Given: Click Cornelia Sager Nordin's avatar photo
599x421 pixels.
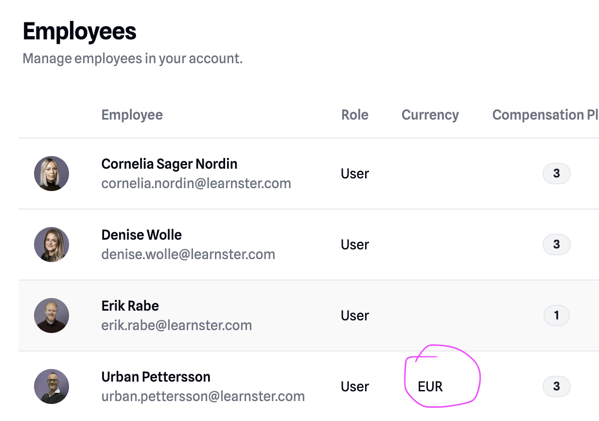Looking at the screenshot, I should pos(52,174).
